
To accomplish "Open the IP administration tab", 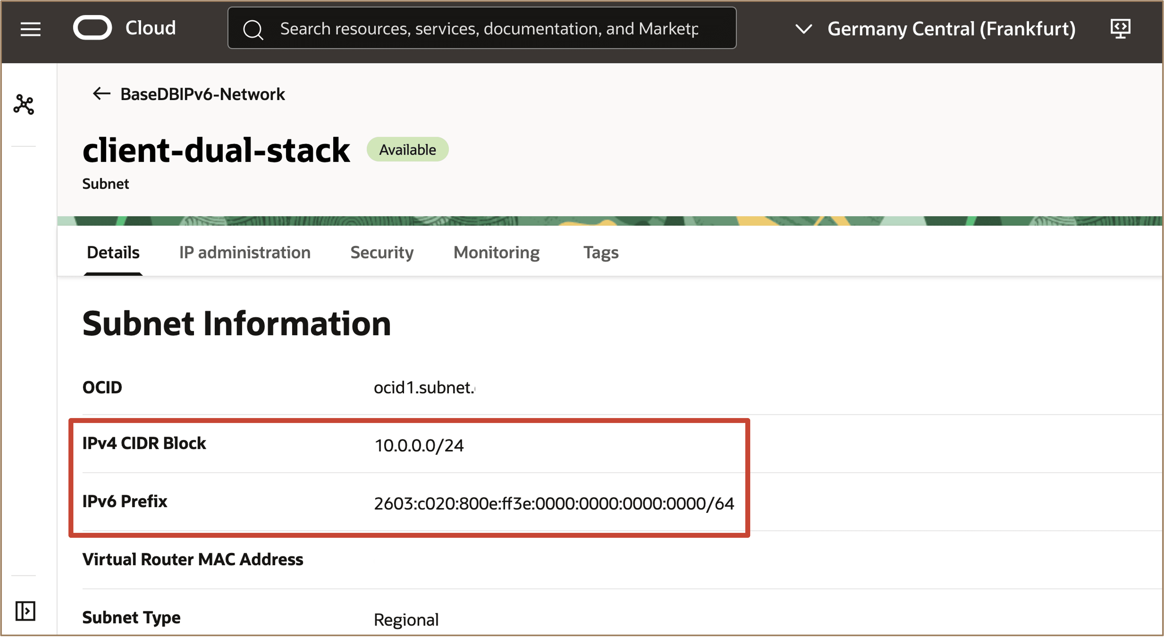I will pos(244,252).
